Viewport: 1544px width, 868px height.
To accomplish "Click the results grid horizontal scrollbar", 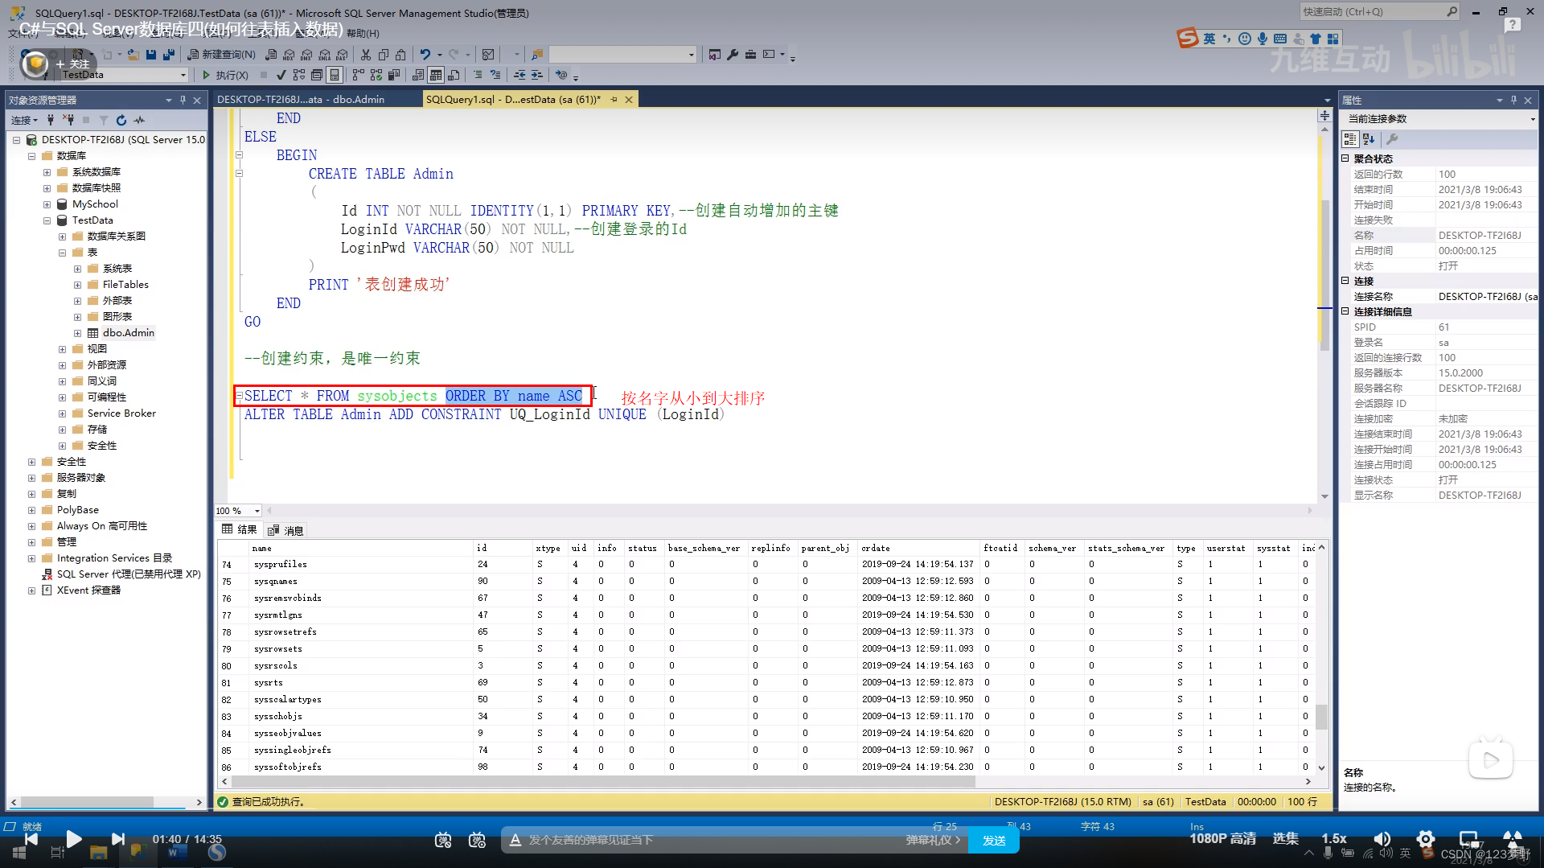I will point(603,781).
